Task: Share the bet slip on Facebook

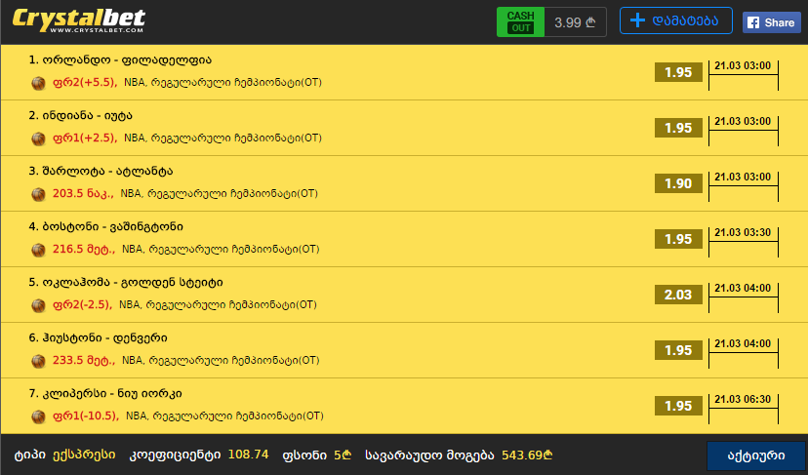Action: click(772, 22)
